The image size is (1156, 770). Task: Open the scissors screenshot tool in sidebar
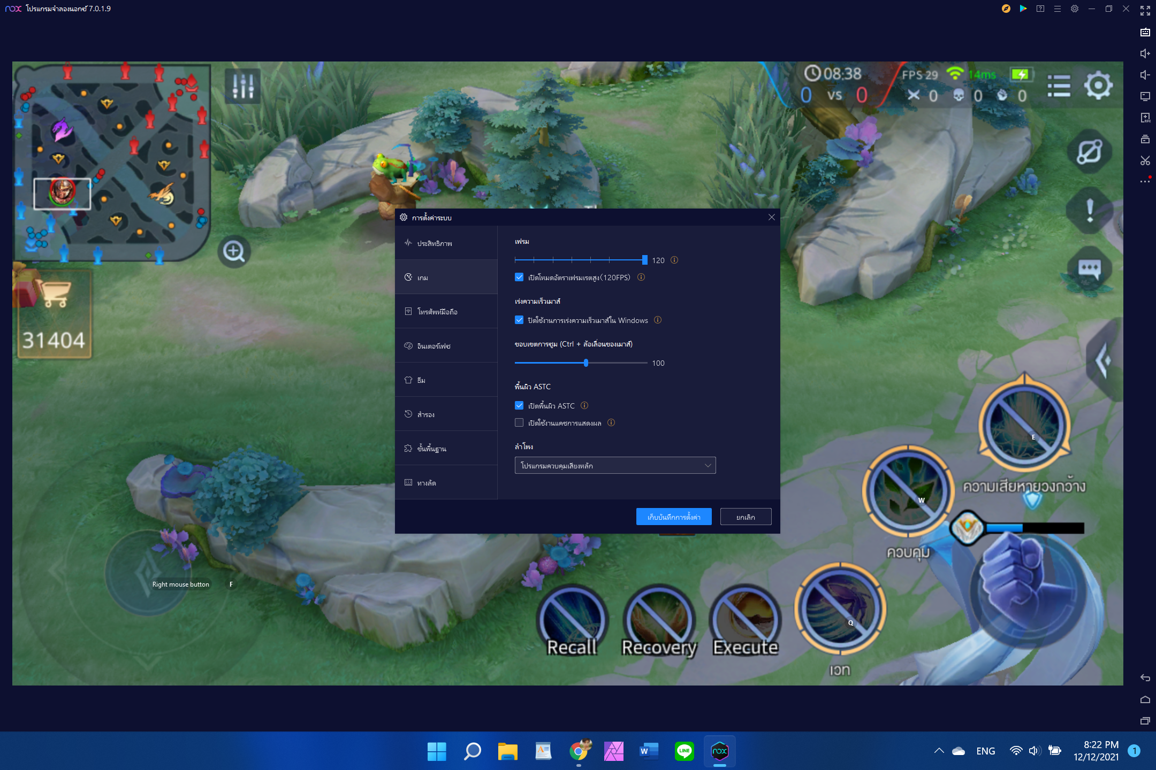[1145, 160]
